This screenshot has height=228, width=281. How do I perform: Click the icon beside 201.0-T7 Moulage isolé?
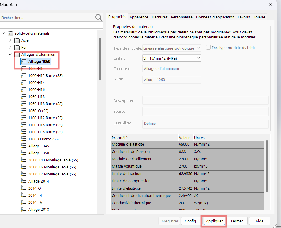(x=24, y=174)
